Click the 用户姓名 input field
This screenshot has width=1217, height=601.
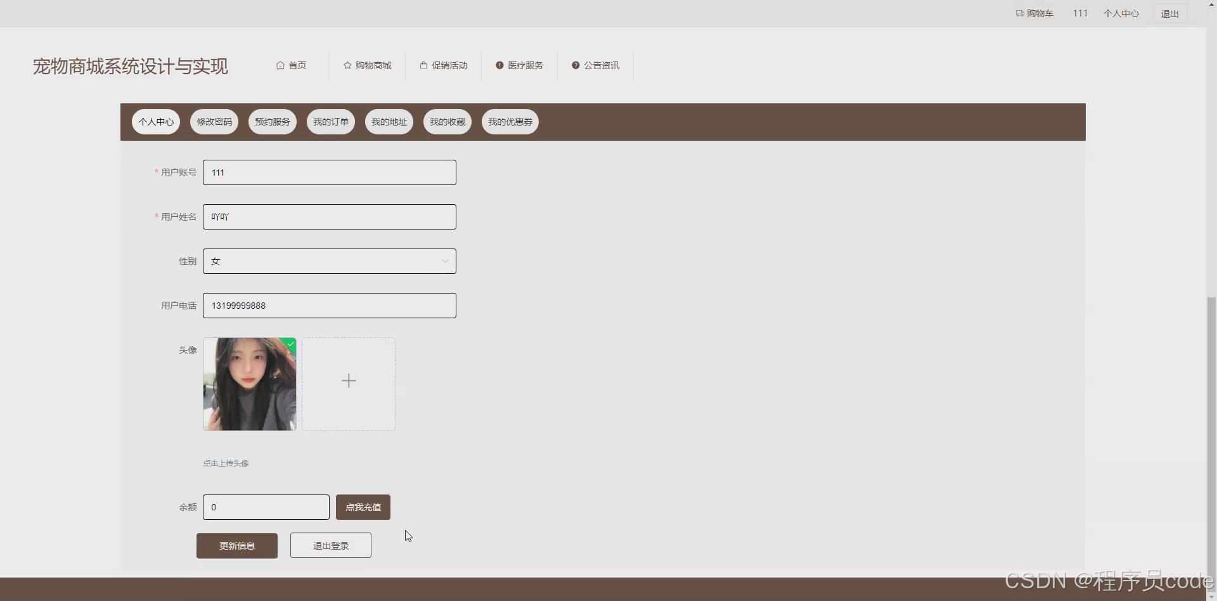point(330,217)
